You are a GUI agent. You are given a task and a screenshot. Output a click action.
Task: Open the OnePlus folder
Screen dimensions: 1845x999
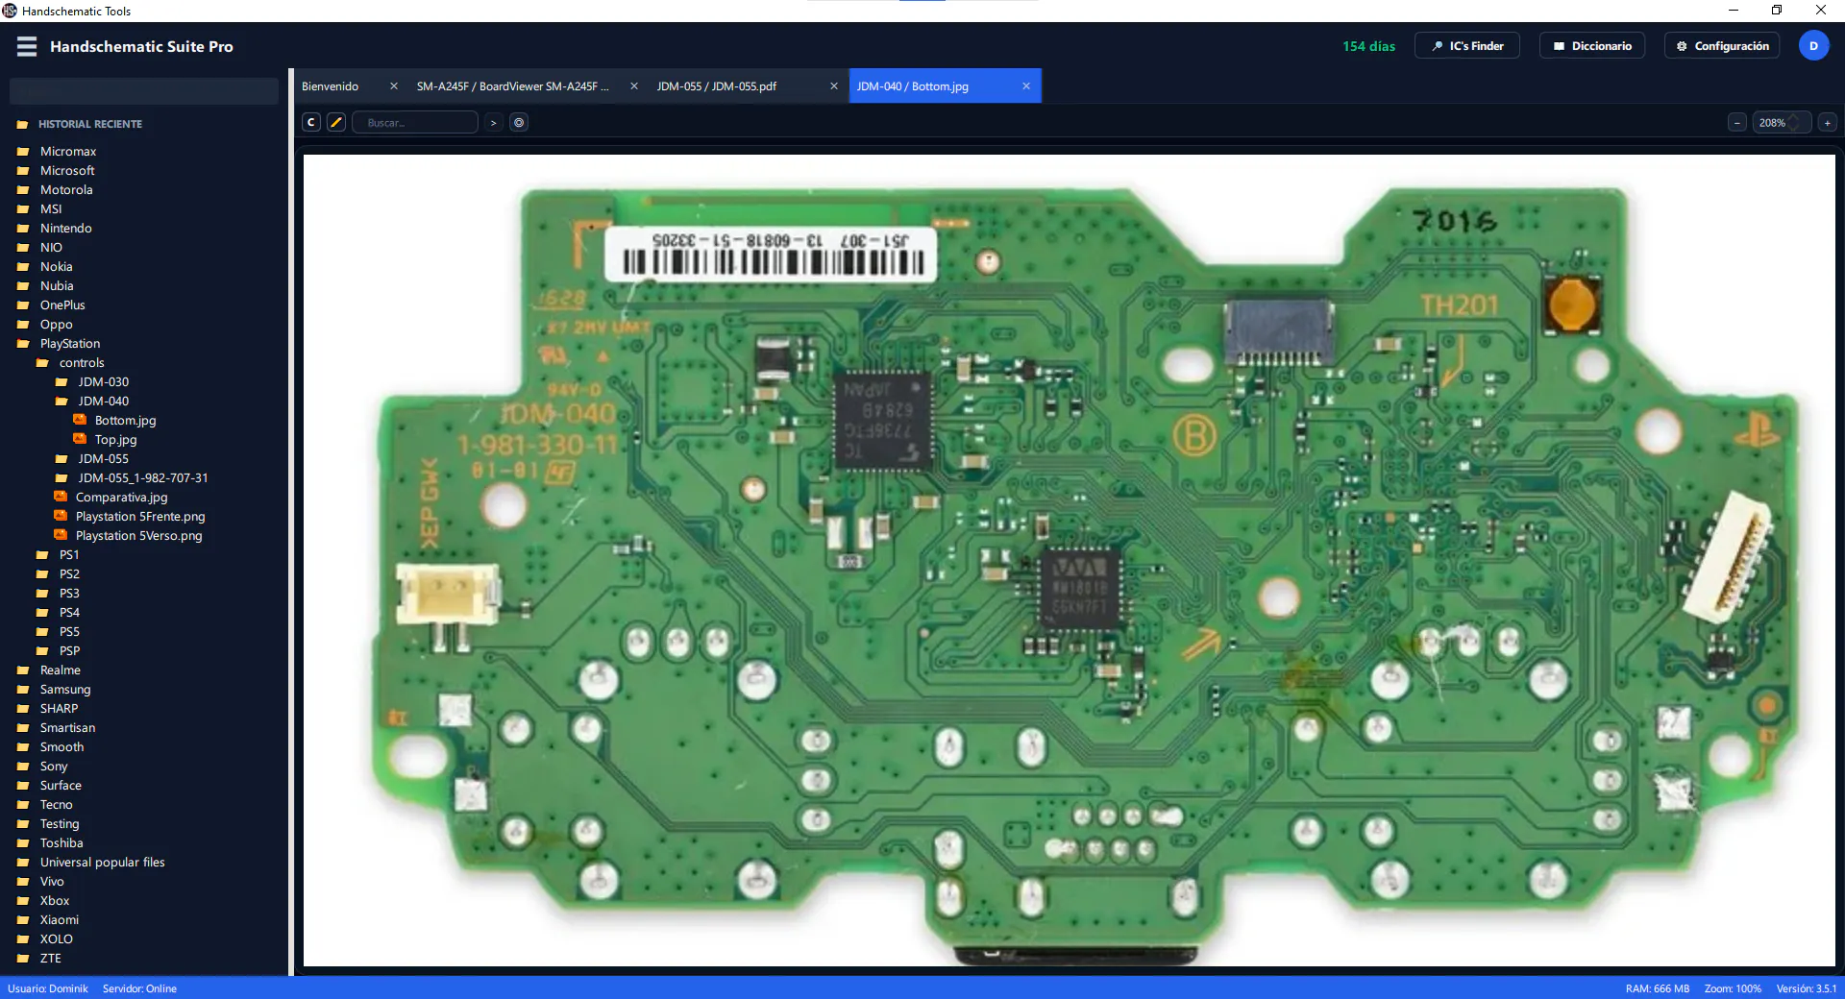pos(62,305)
